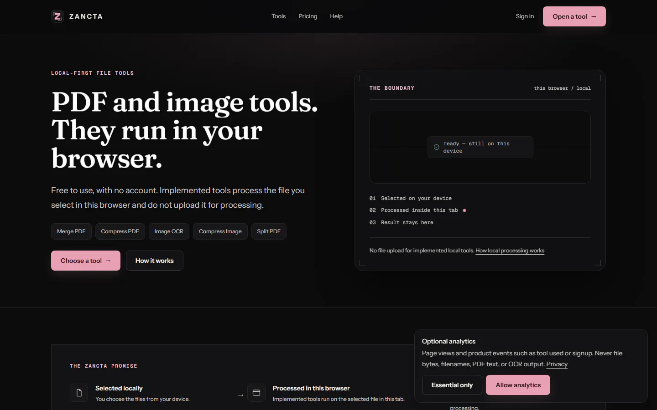This screenshot has height=410, width=657.
Task: Click the How it works button
Action: 155,261
